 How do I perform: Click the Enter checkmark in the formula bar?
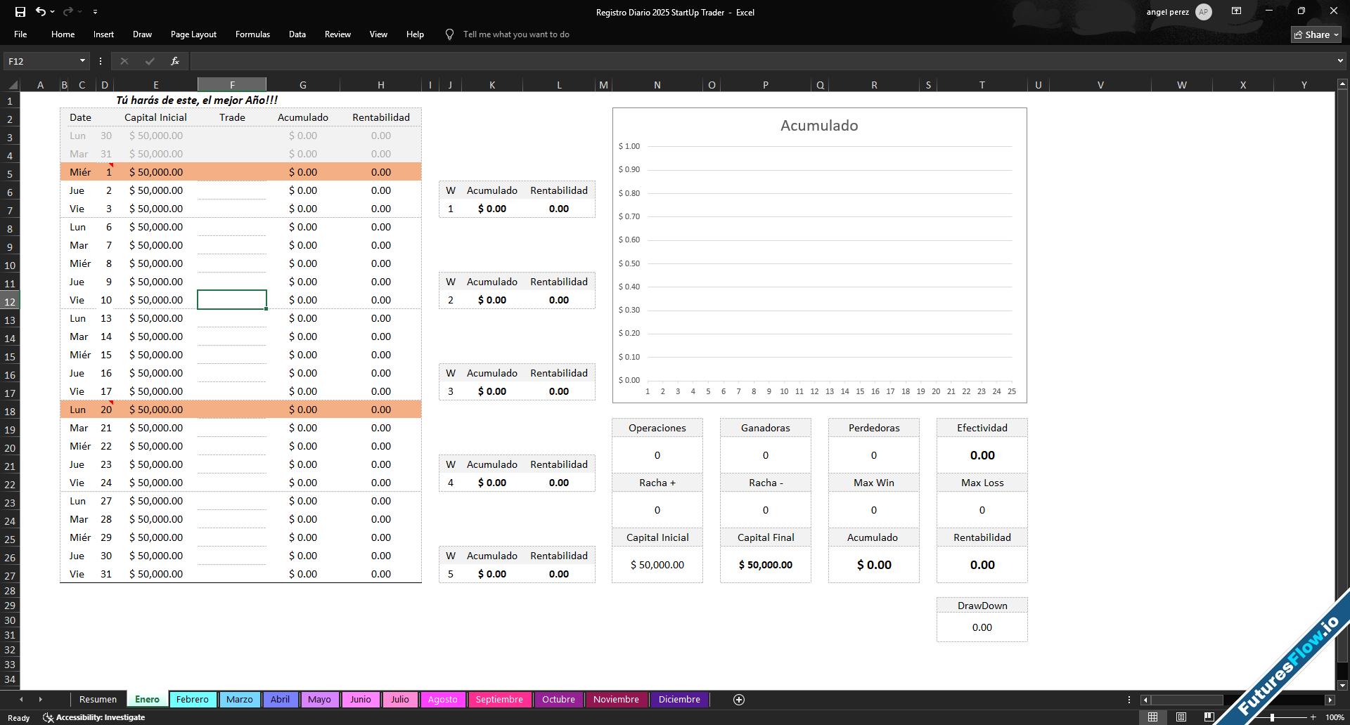click(x=150, y=61)
